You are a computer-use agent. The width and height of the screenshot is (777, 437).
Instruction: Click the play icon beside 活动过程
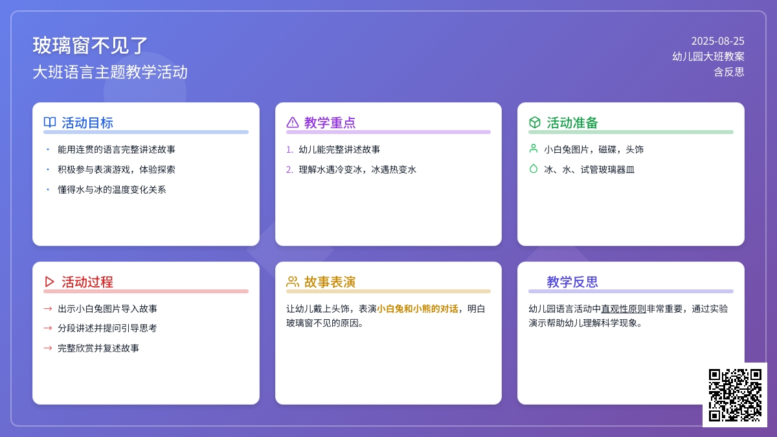(x=50, y=282)
